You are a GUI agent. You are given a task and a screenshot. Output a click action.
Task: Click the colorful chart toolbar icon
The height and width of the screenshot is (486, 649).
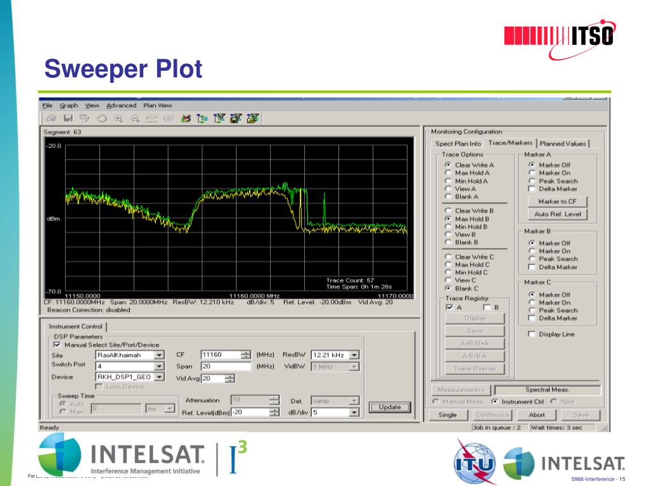(186, 118)
